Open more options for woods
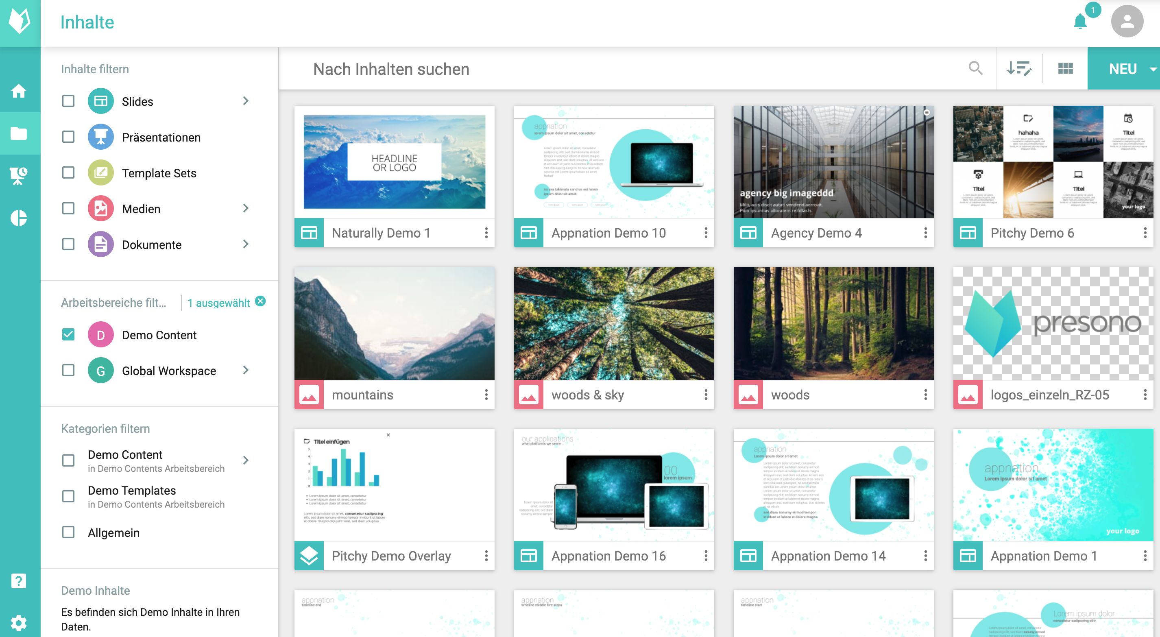Screen dimensions: 1160x637 coord(925,395)
